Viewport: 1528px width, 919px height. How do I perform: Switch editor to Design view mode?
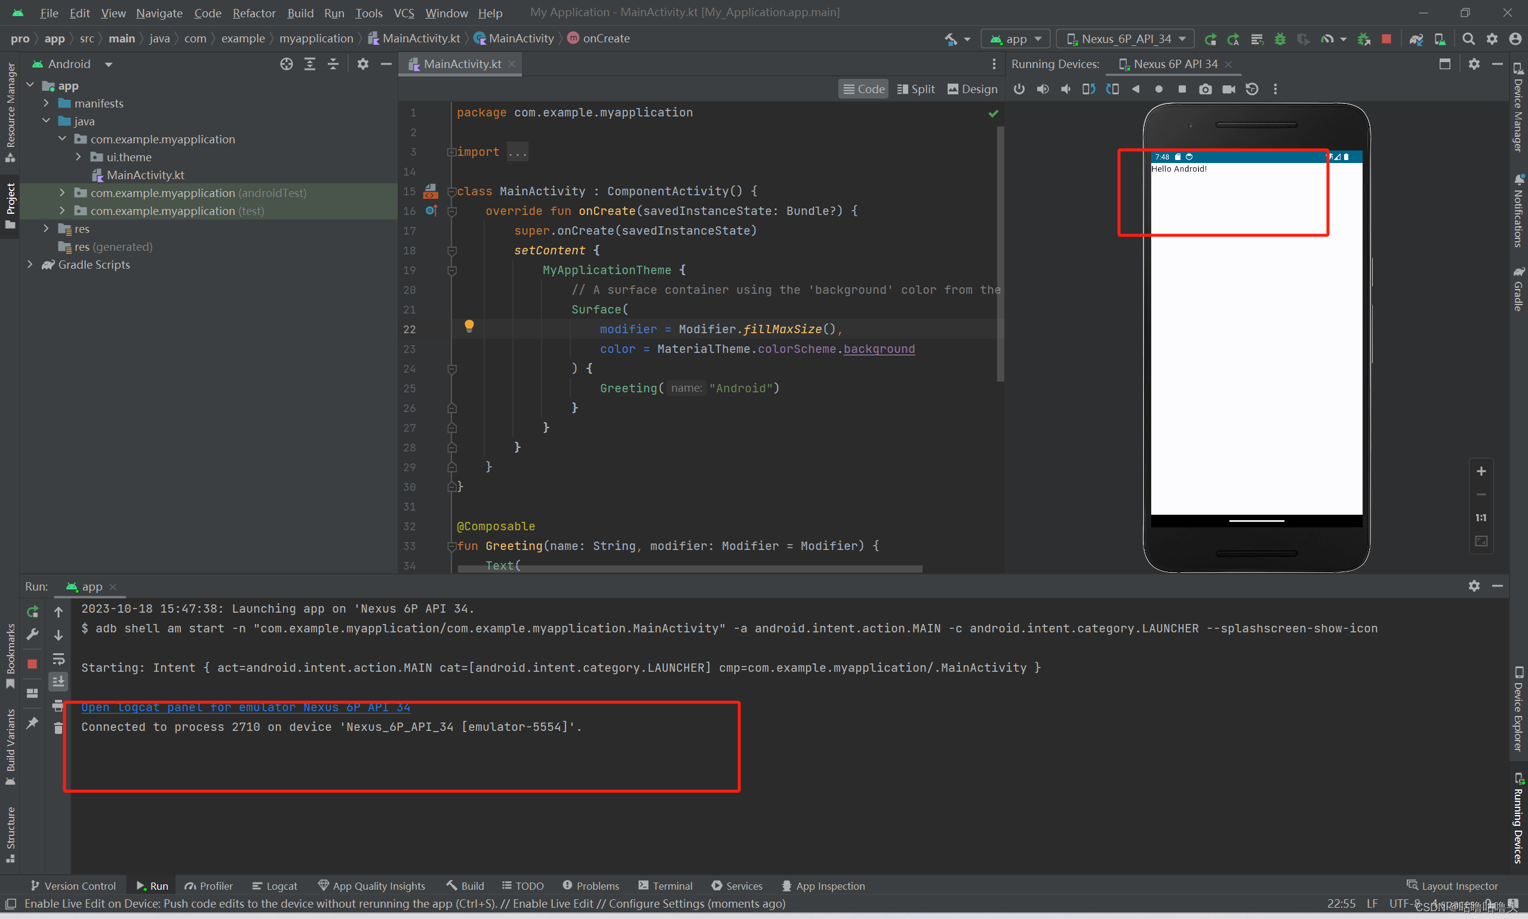(x=972, y=89)
